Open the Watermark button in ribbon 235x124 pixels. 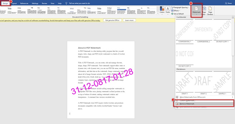[196, 11]
